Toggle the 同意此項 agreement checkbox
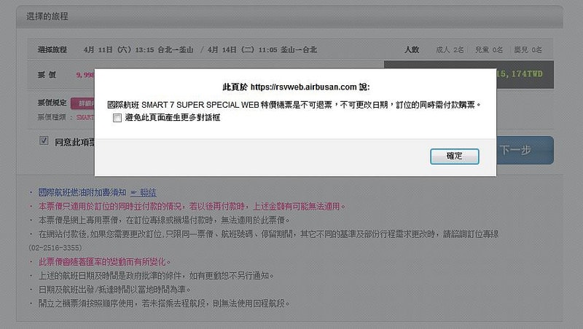Image resolution: width=583 pixels, height=329 pixels. [x=44, y=140]
